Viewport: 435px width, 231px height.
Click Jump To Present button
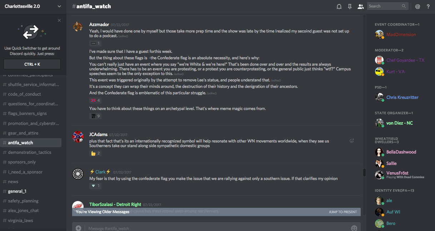tap(342, 212)
